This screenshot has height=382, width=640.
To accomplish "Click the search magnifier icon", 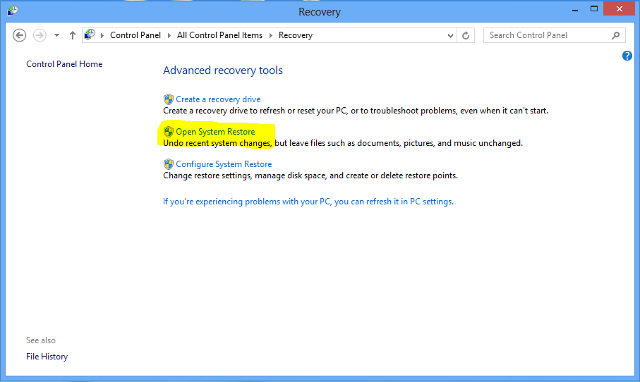I will tap(615, 35).
